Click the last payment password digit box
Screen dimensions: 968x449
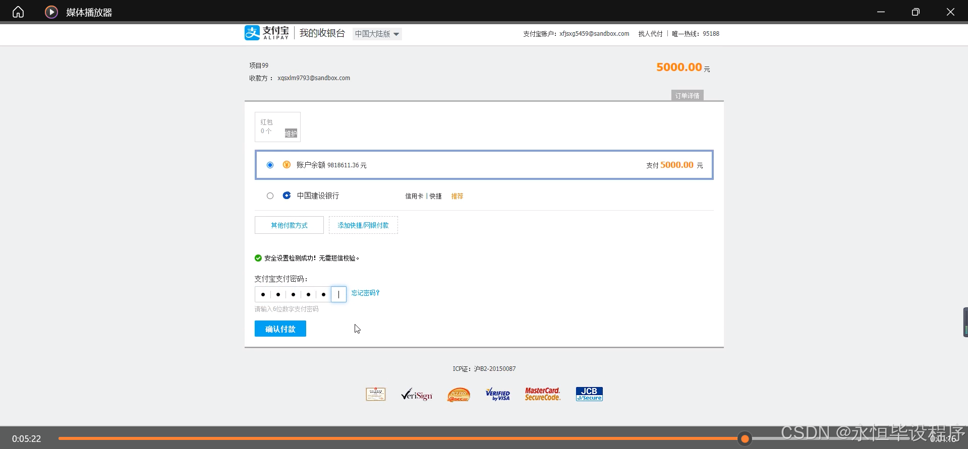tap(338, 294)
